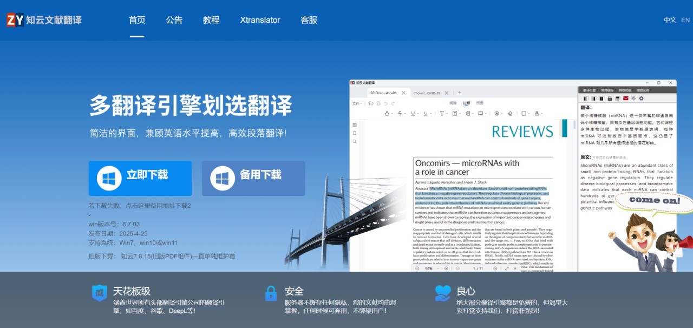Expand the rectangle shape tool options arrow

click(x=529, y=114)
